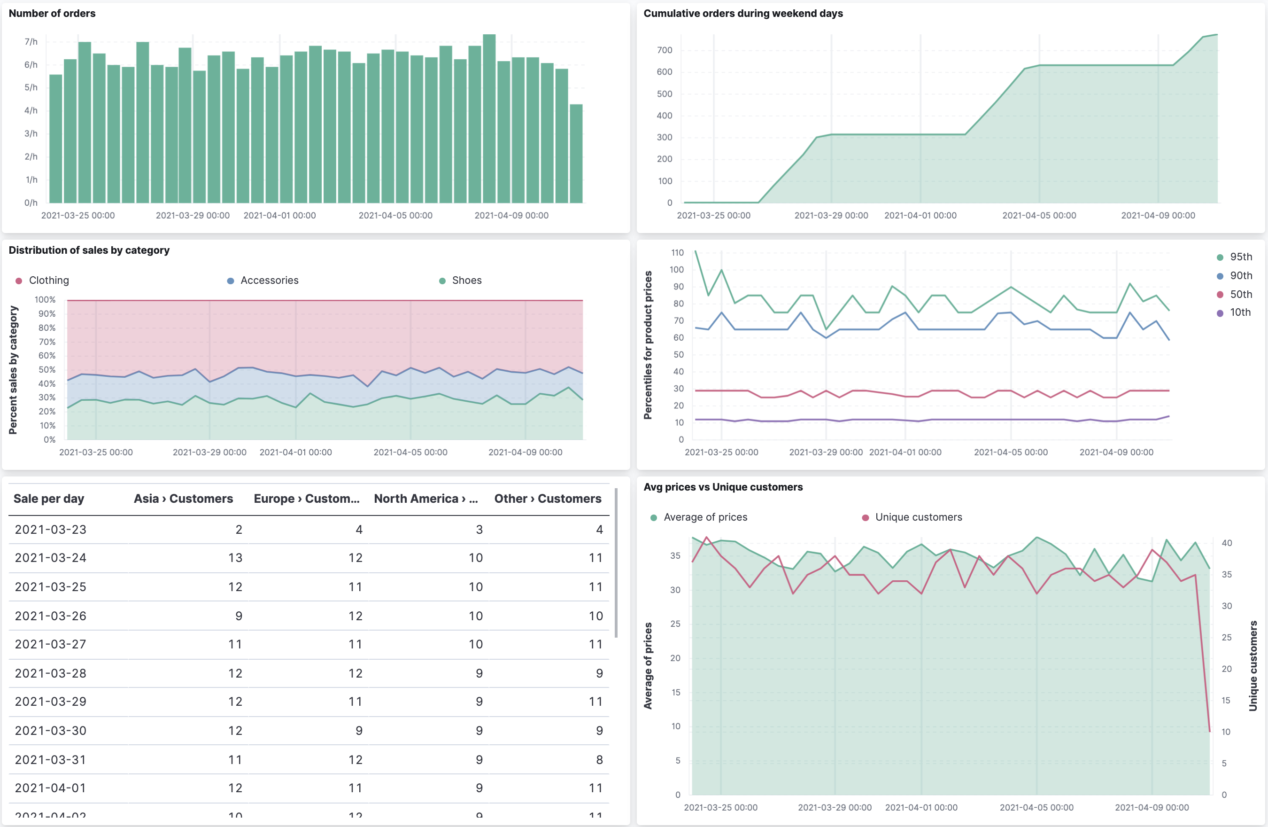Image resolution: width=1268 pixels, height=827 pixels.
Task: Toggle the Clothing series in the sales legend
Action: point(48,280)
